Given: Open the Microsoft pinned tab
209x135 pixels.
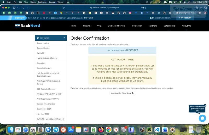Looking at the screenshot, I should (x=61, y=13).
